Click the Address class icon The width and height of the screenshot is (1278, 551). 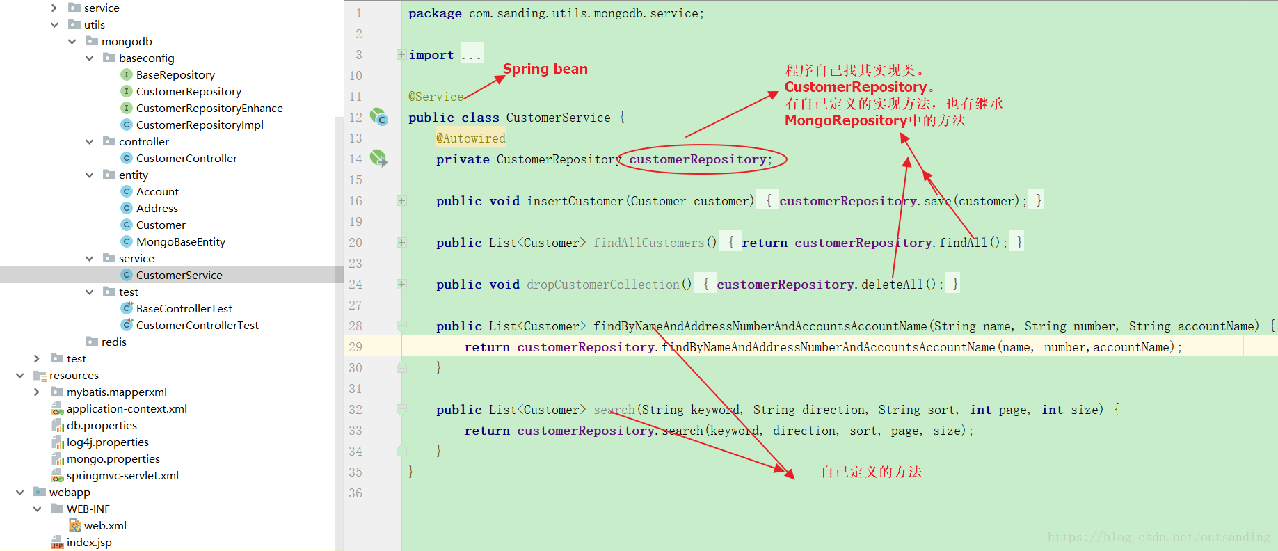(127, 208)
